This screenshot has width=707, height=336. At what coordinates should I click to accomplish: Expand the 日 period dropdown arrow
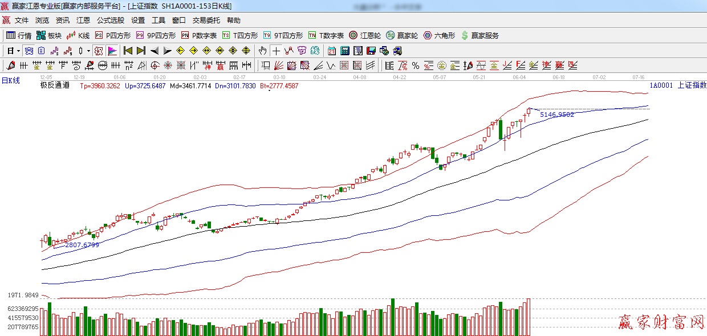click(18, 51)
